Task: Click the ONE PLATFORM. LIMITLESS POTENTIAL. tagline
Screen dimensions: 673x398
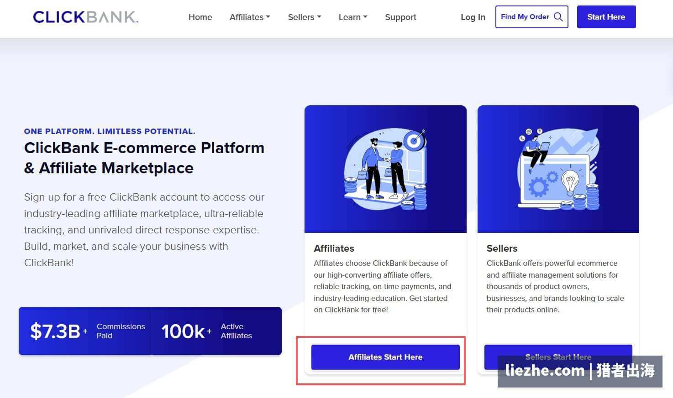Action: 110,131
